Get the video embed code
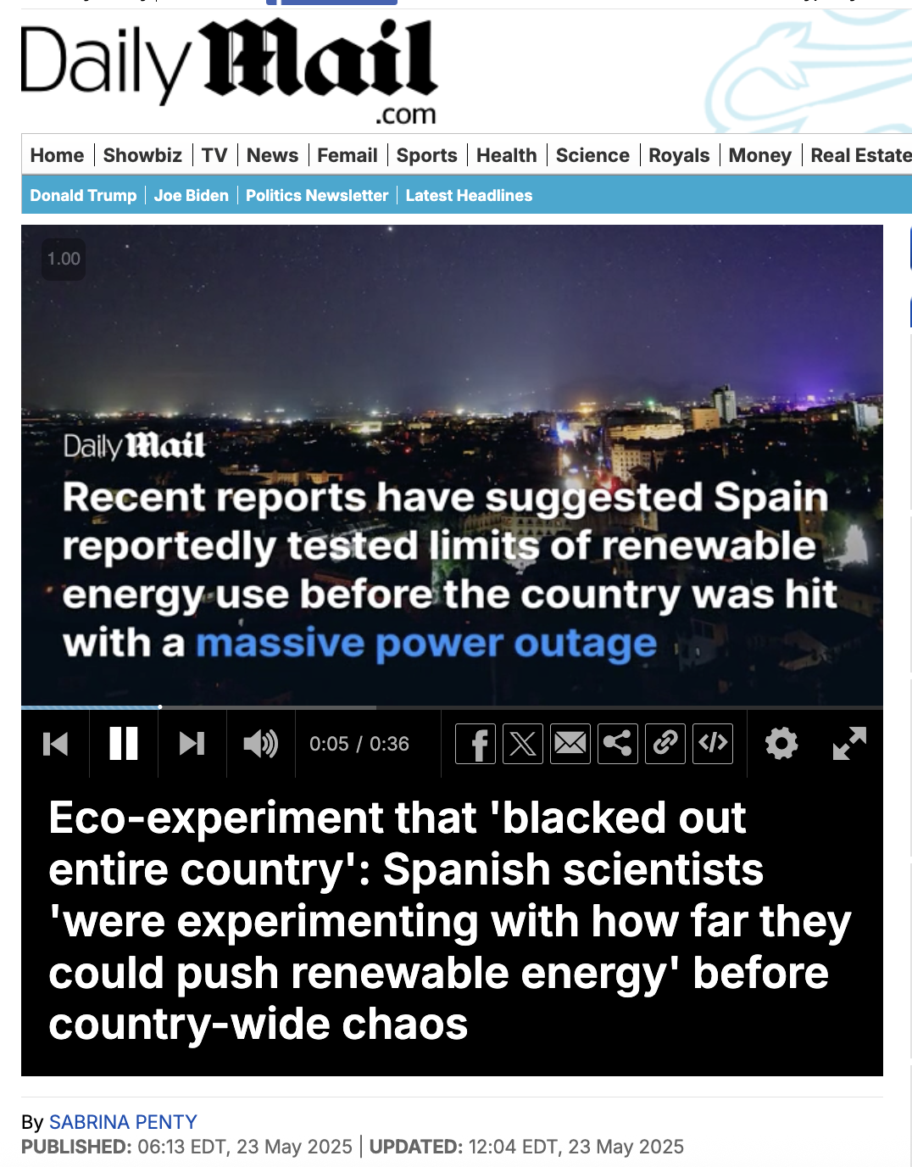This screenshot has height=1167, width=912. (x=713, y=745)
